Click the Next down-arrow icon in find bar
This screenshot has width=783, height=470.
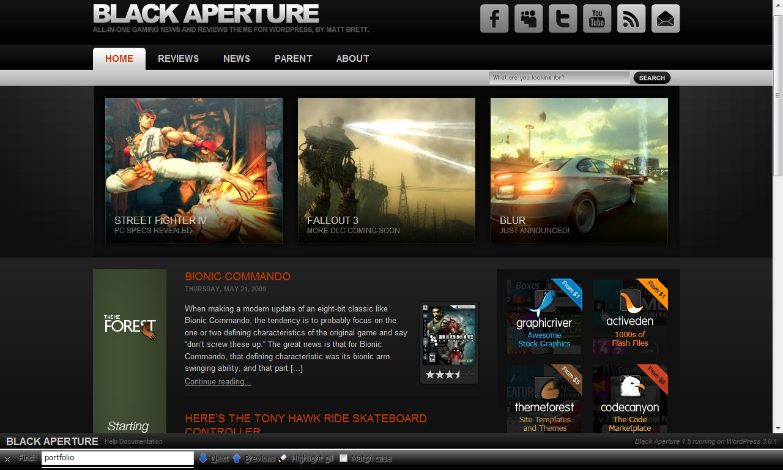[203, 458]
